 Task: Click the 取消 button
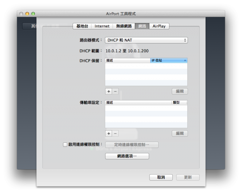[161, 177]
